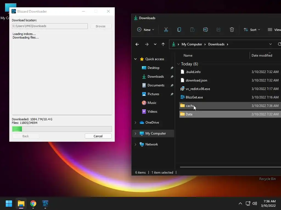The height and width of the screenshot is (210, 281).
Task: Click the Browse button in Blizzard Downloader
Action: pyautogui.click(x=101, y=26)
